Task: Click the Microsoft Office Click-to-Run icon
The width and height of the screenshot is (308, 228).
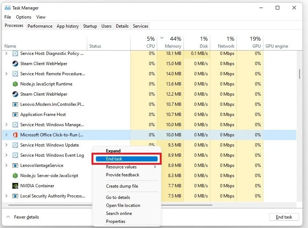Action: pos(15,135)
